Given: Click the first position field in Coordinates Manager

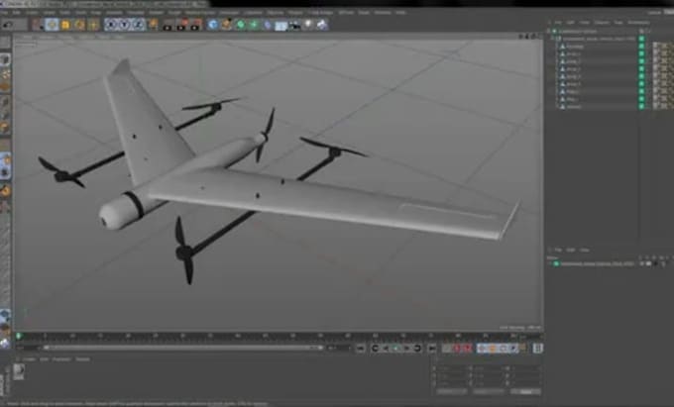Looking at the screenshot, I should click(451, 368).
